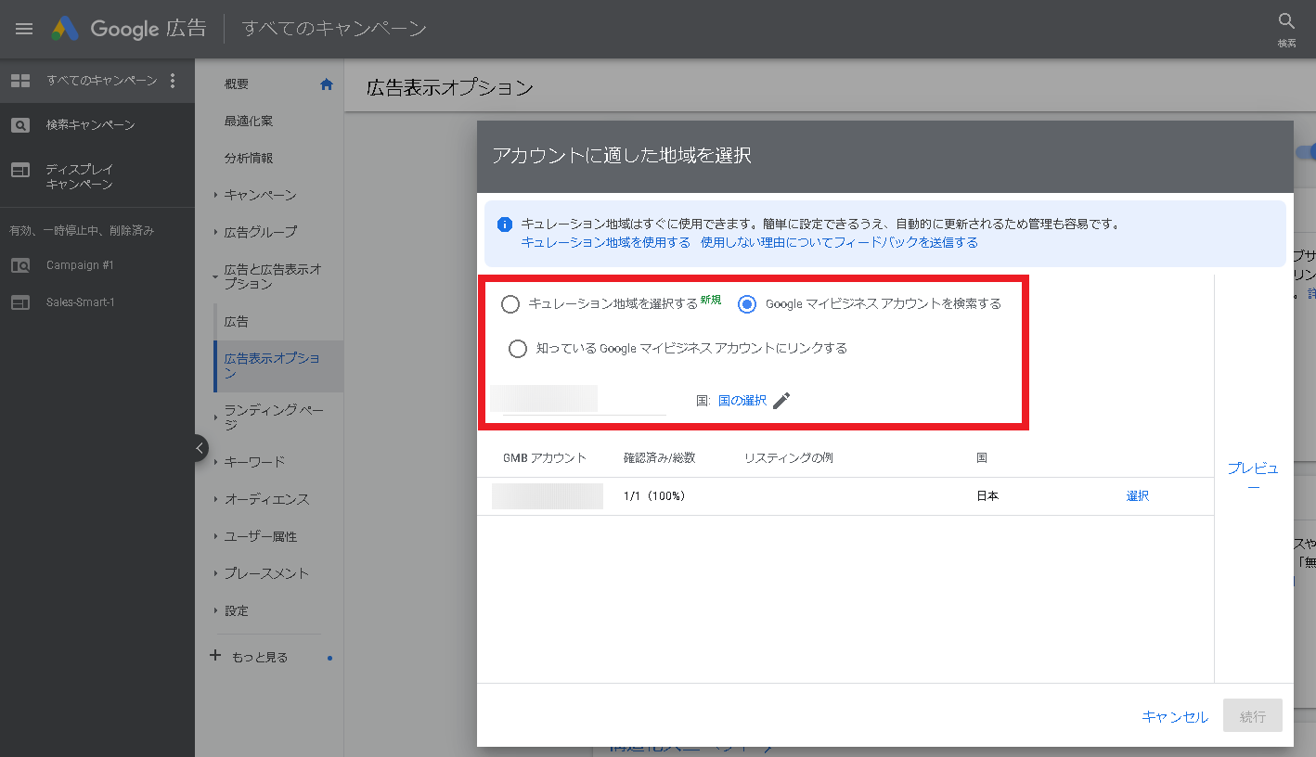Open the 最適化案 page
The height and width of the screenshot is (757, 1316).
coord(249,122)
